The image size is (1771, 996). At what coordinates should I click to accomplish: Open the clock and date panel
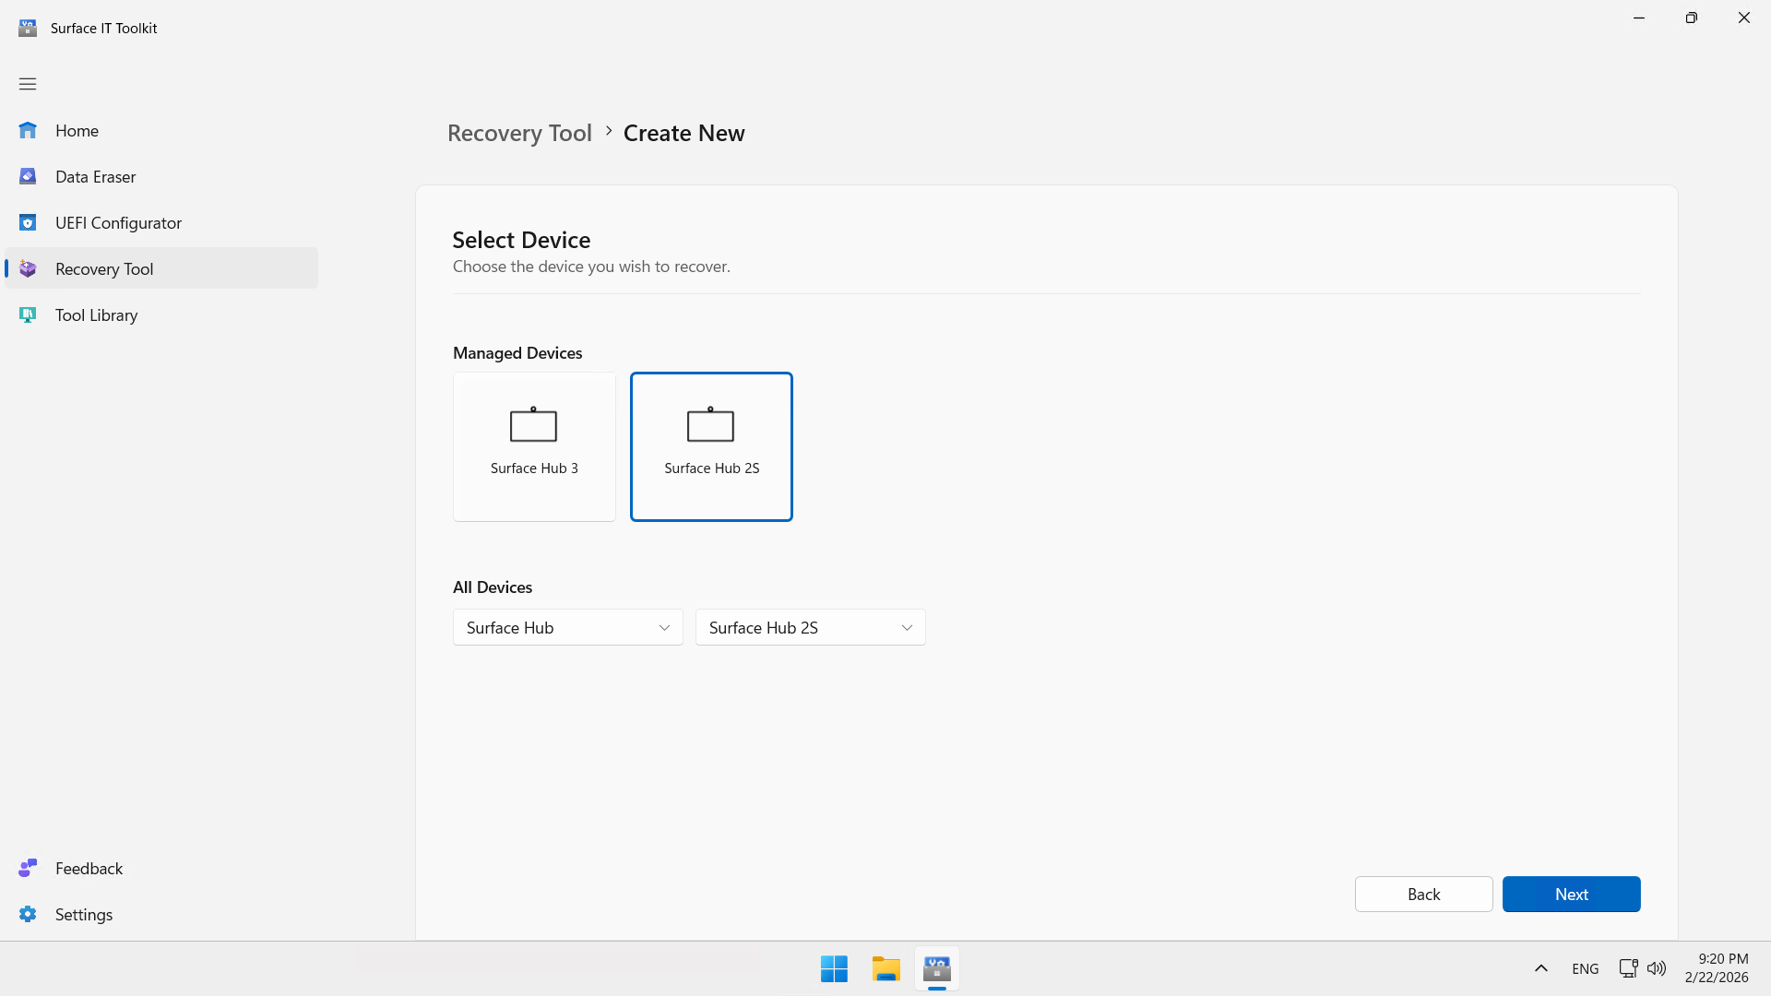1716,968
